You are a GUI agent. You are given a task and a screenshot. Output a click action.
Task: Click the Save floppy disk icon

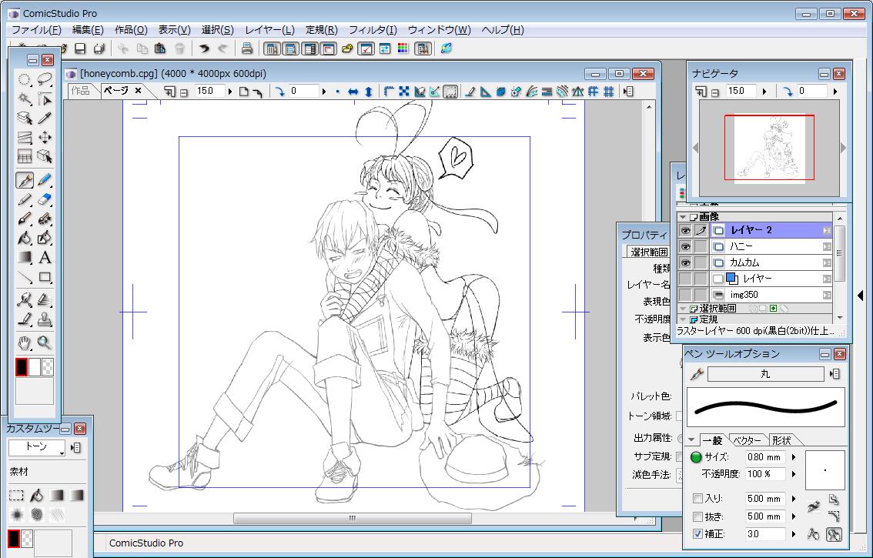pyautogui.click(x=80, y=49)
